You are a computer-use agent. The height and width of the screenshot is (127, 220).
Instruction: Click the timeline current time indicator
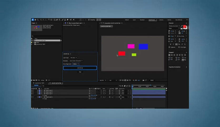click(x=132, y=86)
